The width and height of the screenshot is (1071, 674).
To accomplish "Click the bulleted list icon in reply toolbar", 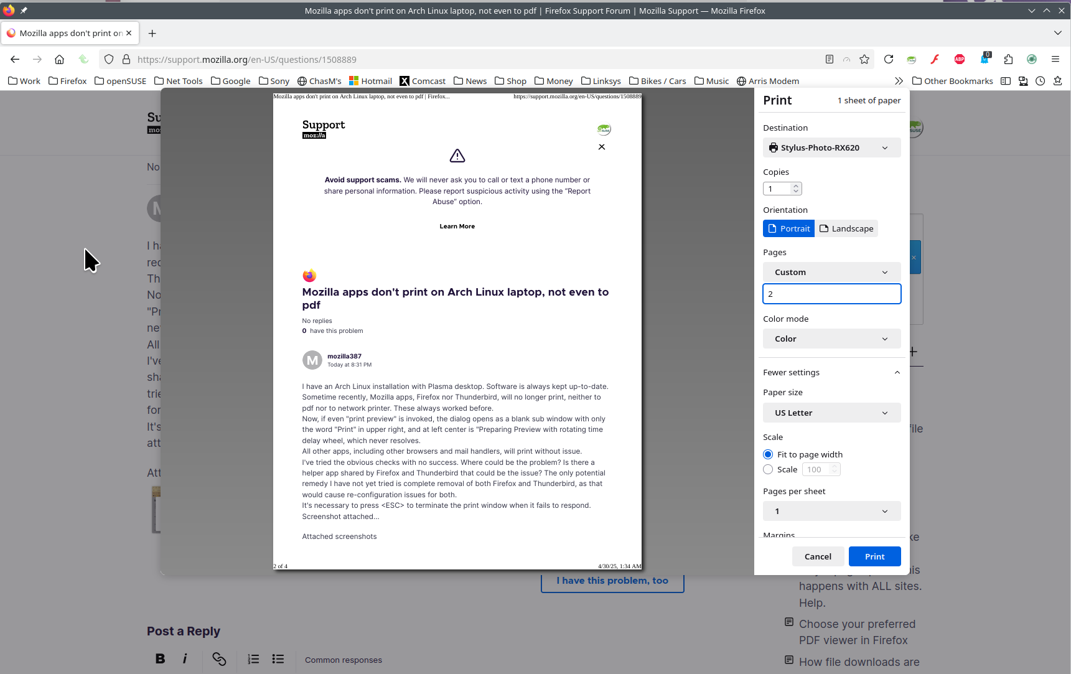I will point(278,658).
